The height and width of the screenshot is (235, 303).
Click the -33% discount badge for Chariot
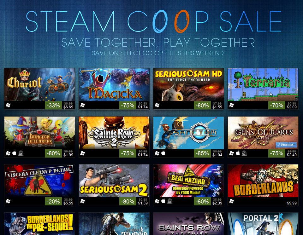(53, 106)
